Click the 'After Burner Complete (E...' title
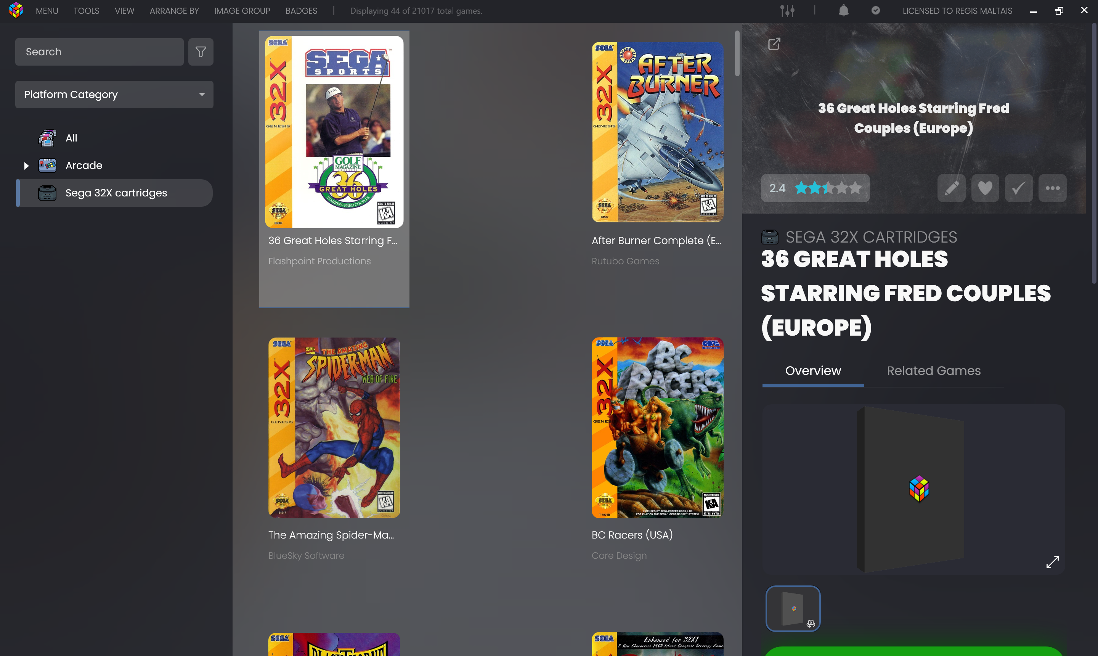Viewport: 1098px width, 656px height. click(656, 241)
